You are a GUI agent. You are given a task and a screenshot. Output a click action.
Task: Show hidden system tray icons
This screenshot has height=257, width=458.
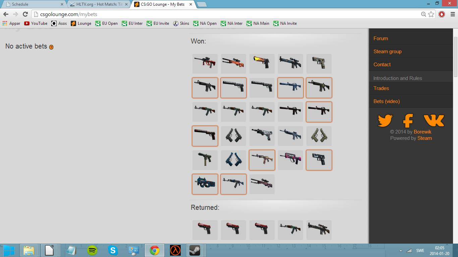[401, 250]
